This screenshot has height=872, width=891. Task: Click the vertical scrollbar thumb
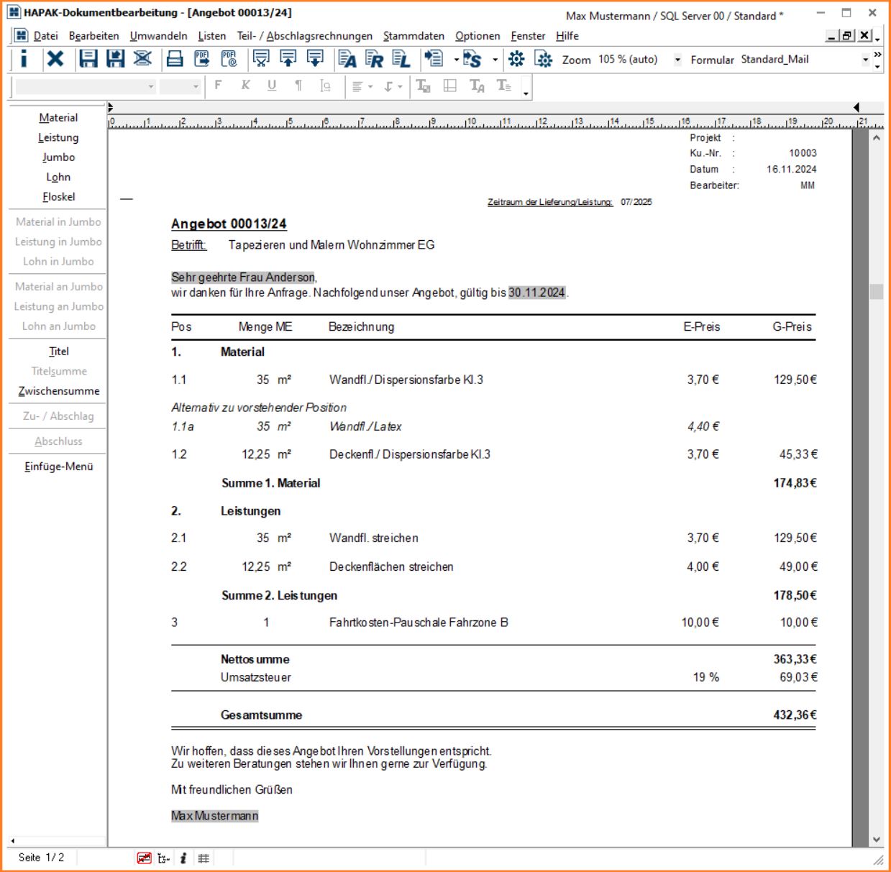tap(876, 291)
